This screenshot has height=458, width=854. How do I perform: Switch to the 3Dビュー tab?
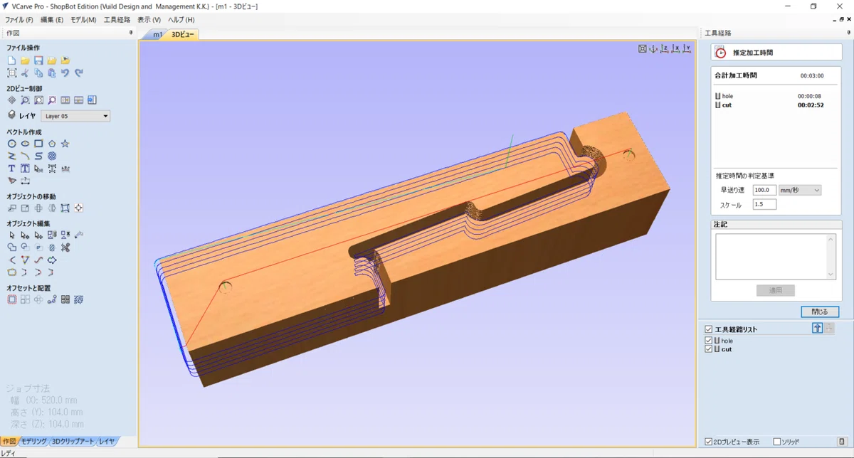pyautogui.click(x=183, y=34)
